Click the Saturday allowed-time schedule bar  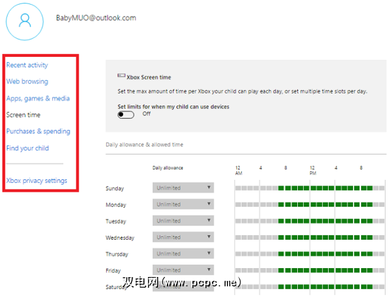pyautogui.click(x=310, y=287)
